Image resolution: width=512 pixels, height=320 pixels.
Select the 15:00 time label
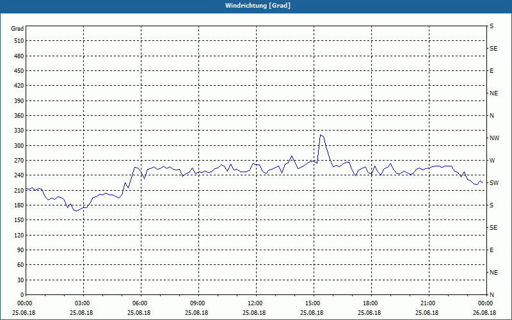[x=314, y=303]
